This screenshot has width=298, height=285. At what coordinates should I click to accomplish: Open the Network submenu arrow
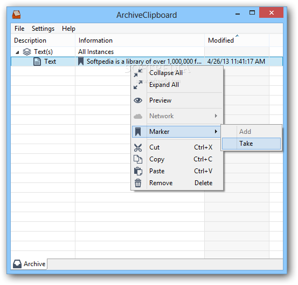click(x=216, y=116)
